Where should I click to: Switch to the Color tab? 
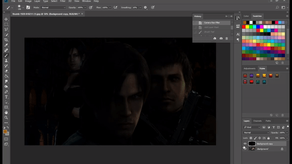pyautogui.click(x=246, y=16)
